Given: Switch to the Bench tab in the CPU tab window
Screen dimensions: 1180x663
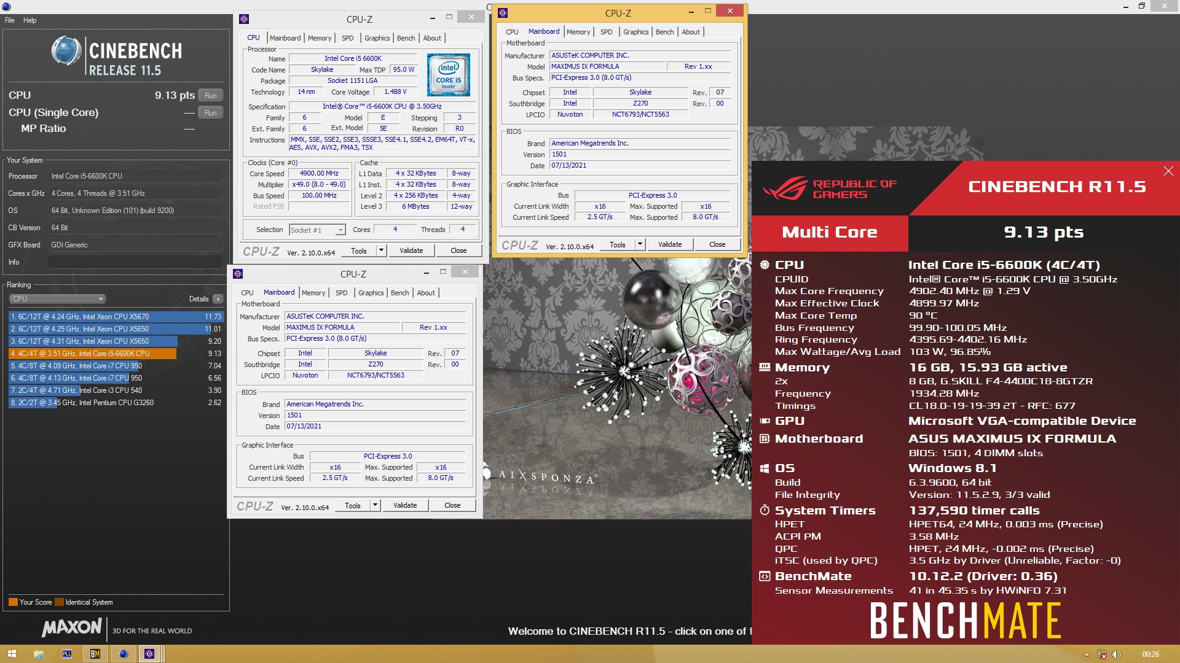Looking at the screenshot, I should point(406,38).
